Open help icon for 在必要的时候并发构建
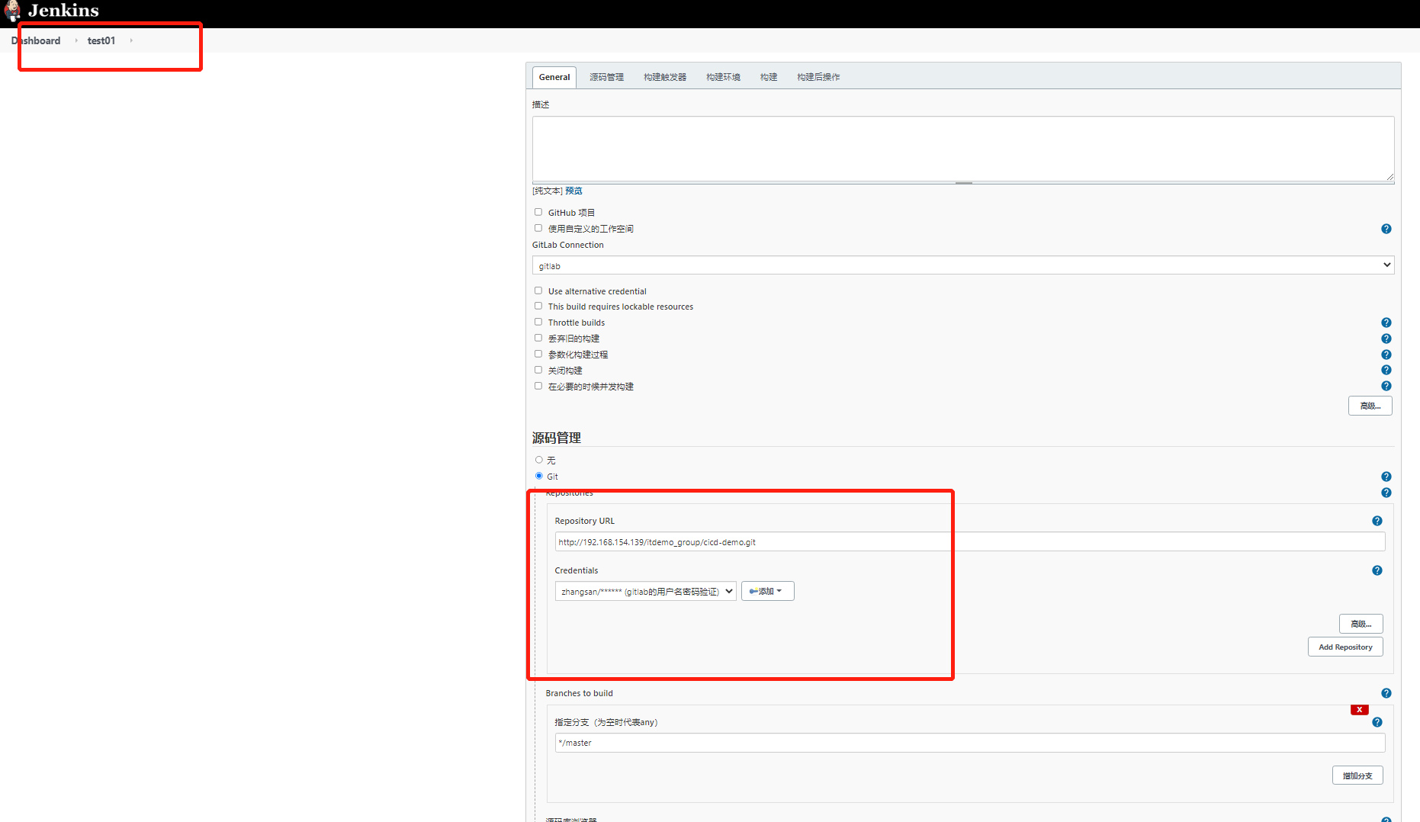The width and height of the screenshot is (1420, 822). pyautogui.click(x=1386, y=386)
